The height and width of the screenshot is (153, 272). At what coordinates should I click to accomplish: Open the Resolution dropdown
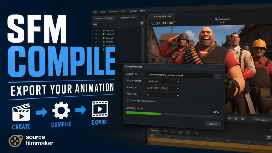pyautogui.click(x=163, y=88)
